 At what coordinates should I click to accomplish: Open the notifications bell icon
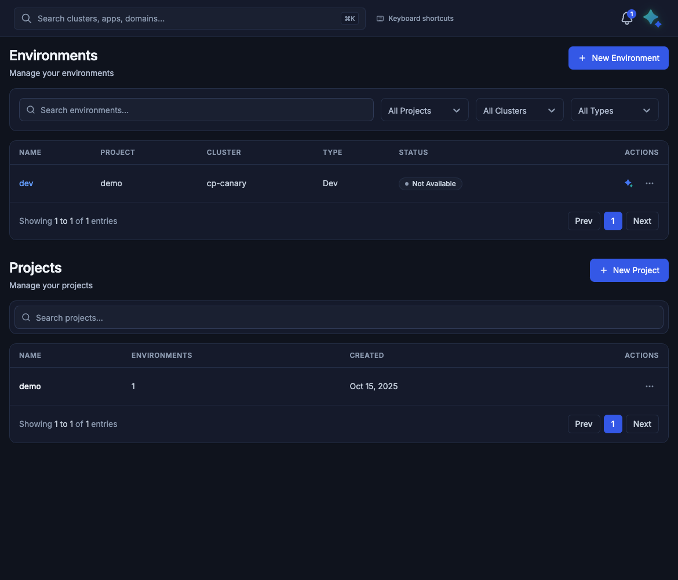tap(626, 19)
